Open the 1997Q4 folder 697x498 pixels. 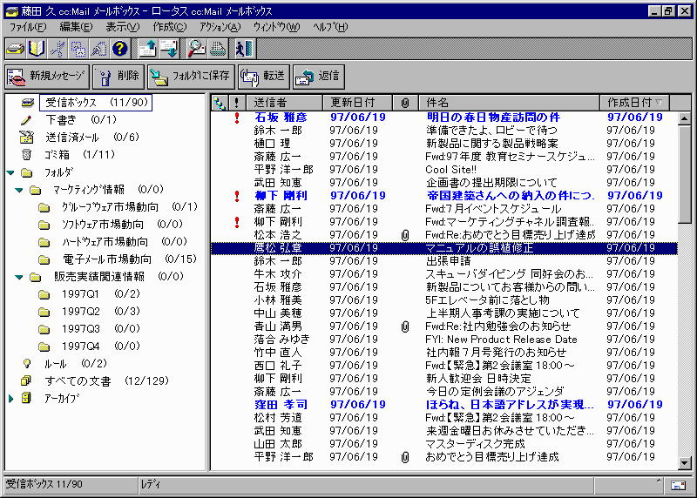(100, 346)
